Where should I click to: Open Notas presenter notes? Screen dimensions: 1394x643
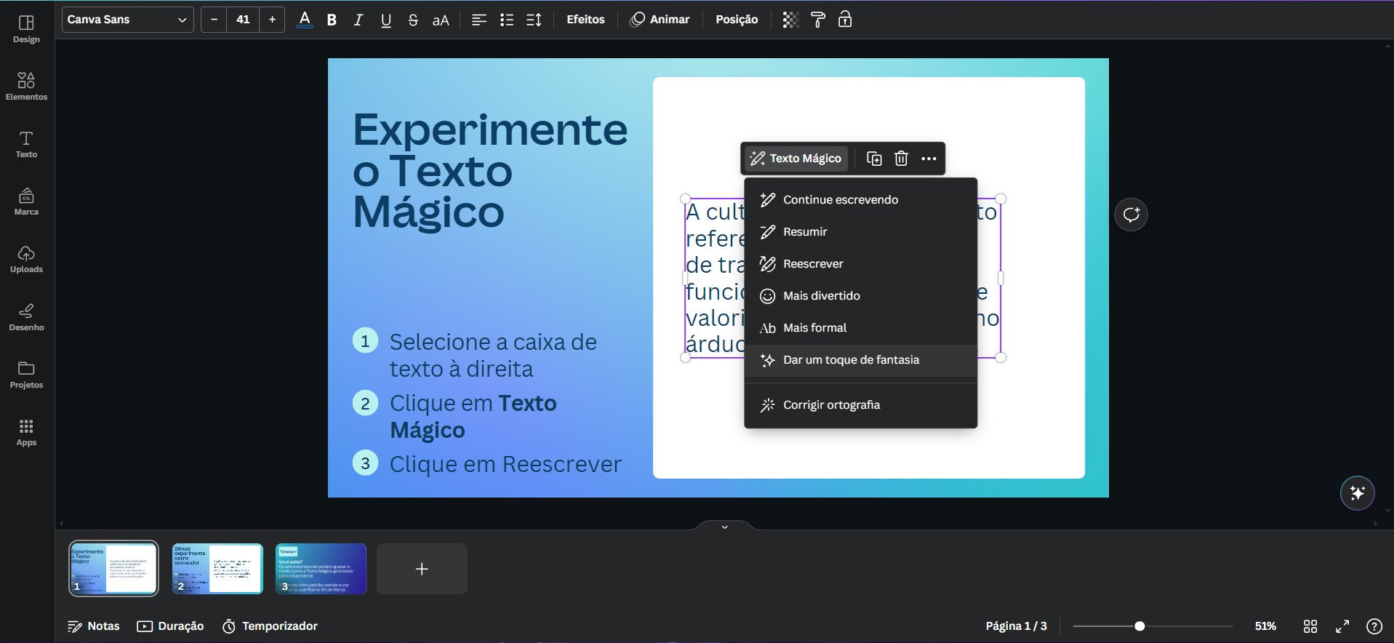94,626
